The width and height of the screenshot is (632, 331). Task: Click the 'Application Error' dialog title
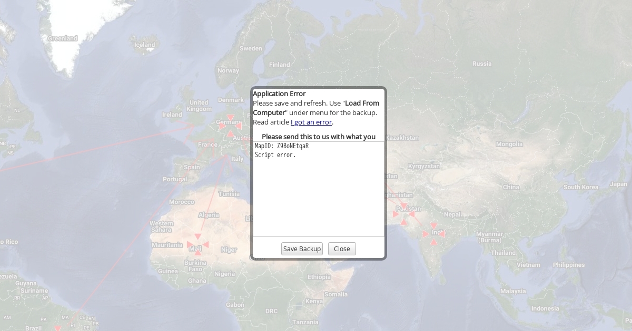279,94
